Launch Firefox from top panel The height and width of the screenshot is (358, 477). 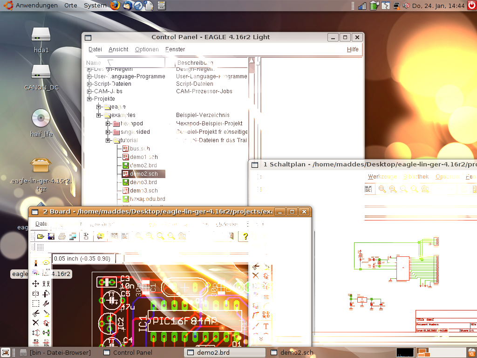[115, 6]
